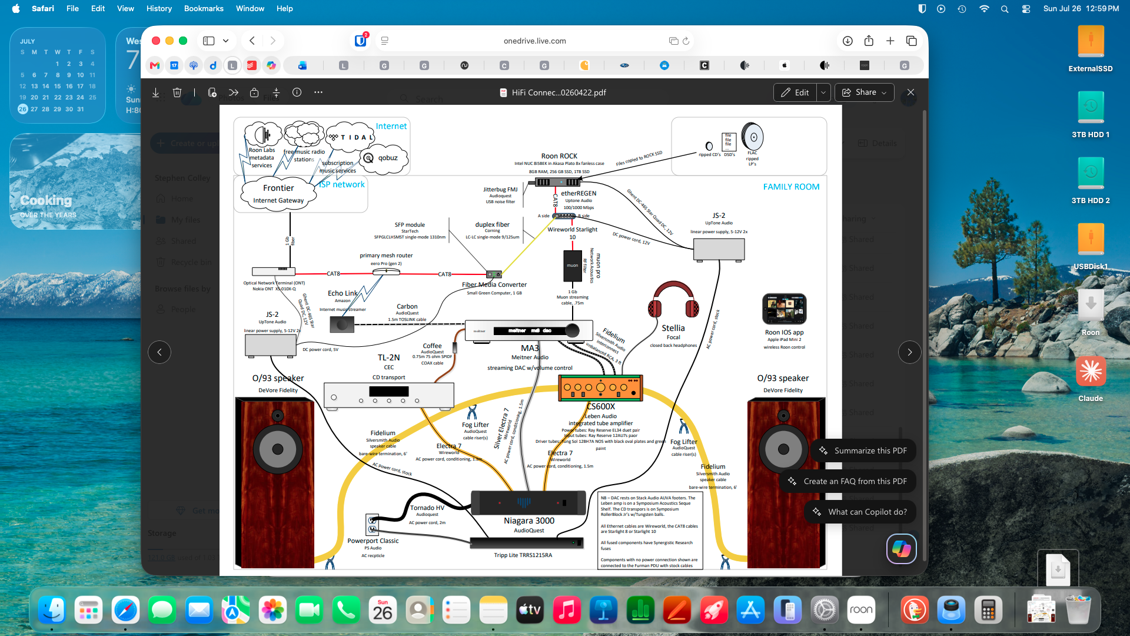Click the Wi-Fi status icon
Image resolution: width=1130 pixels, height=636 pixels.
[984, 9]
